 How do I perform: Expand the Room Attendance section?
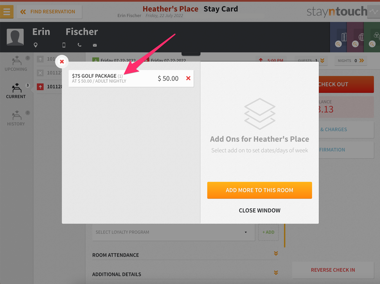tap(185, 255)
